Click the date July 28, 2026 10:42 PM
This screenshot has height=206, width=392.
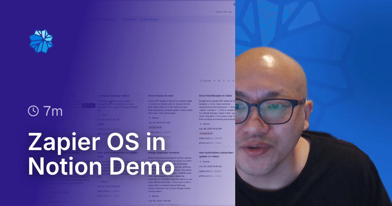[x=210, y=129]
